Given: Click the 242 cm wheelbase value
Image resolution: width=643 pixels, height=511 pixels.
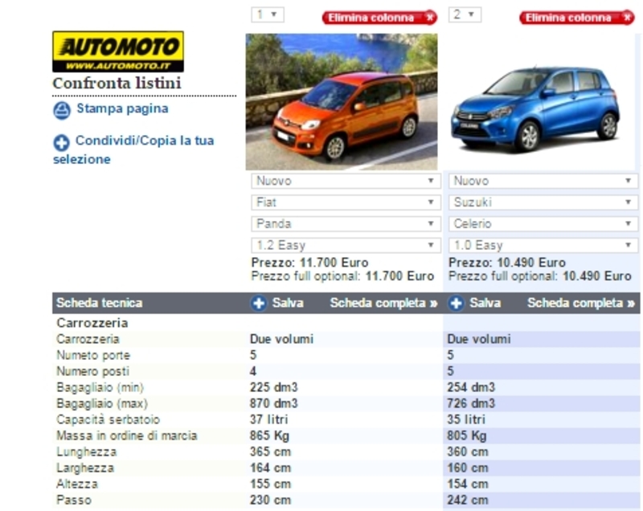Looking at the screenshot, I should 468,501.
